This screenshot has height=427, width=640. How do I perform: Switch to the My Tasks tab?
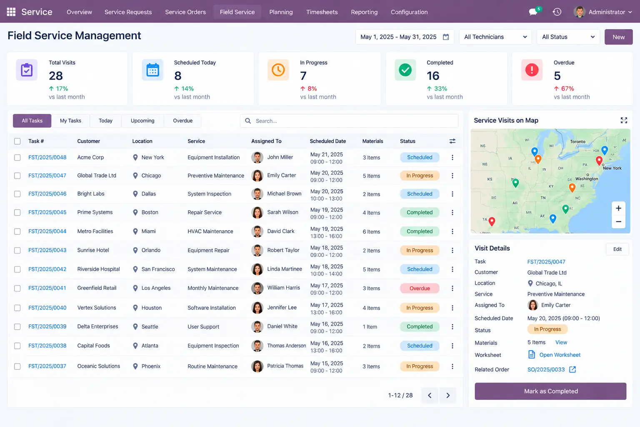coord(70,121)
